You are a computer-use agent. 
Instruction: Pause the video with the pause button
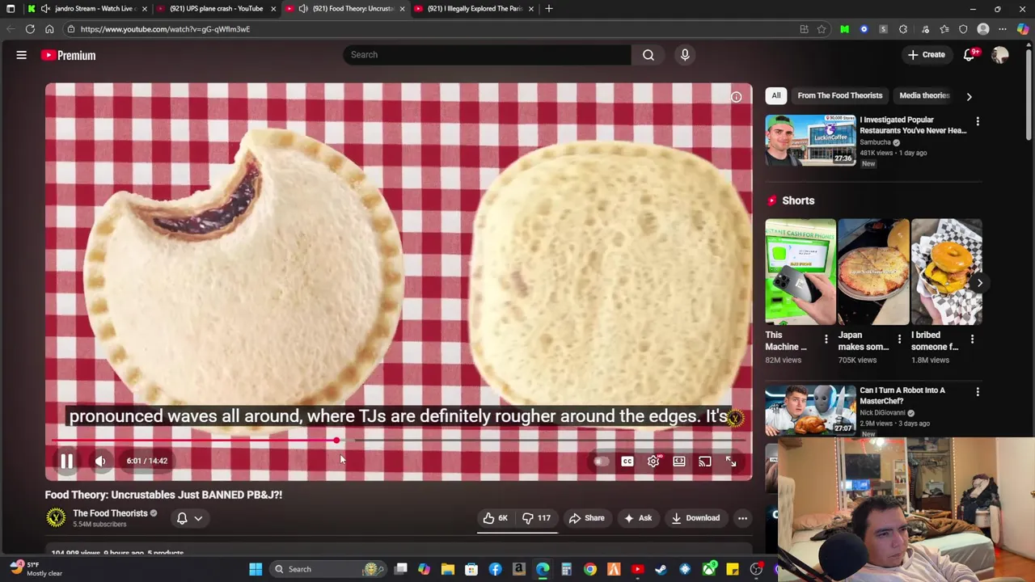[x=66, y=461]
